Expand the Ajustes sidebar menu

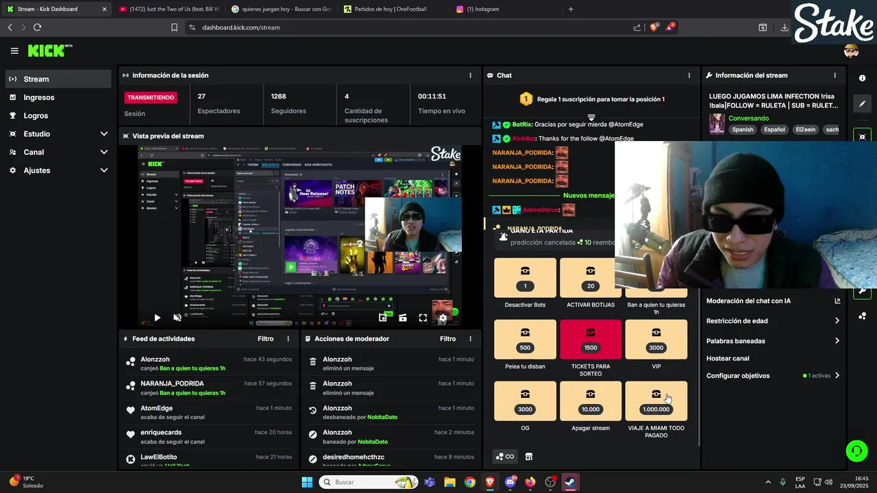(58, 170)
